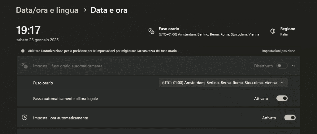Click the time zone clock-globe icon in header
Image resolution: width=317 pixels, height=134 pixels.
click(x=151, y=31)
